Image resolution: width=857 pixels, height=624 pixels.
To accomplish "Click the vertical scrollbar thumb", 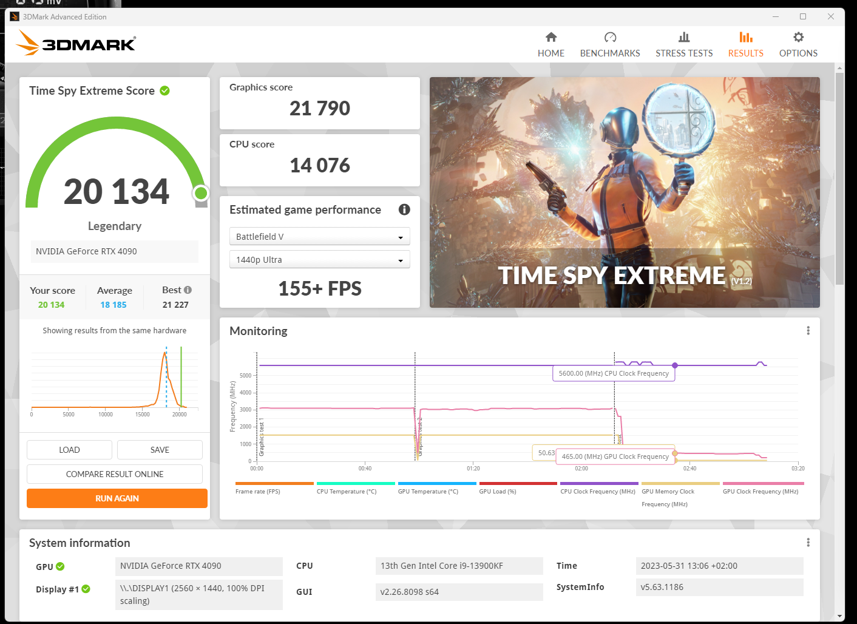I will 840,178.
